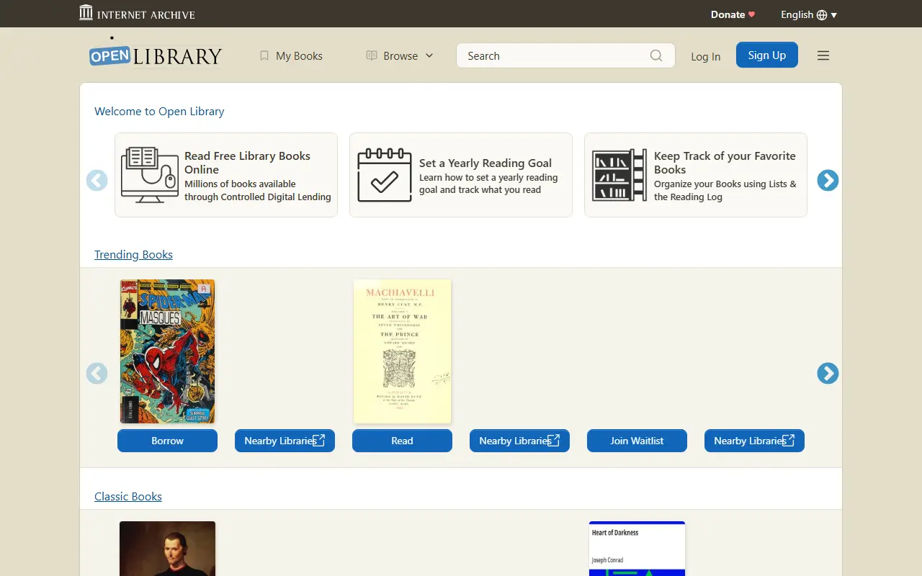Screen dimensions: 922x576
Task: Click Read Free Library Books Online title
Action: point(247,163)
